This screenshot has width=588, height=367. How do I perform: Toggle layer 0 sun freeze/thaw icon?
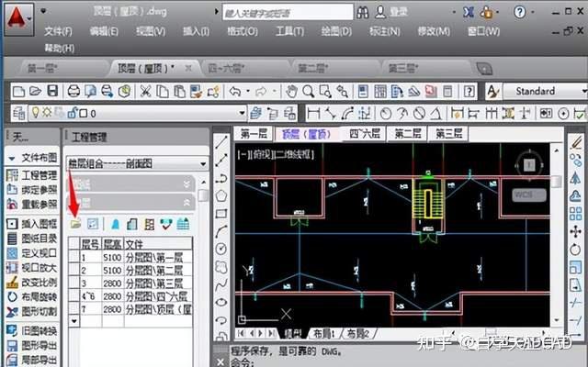47,112
